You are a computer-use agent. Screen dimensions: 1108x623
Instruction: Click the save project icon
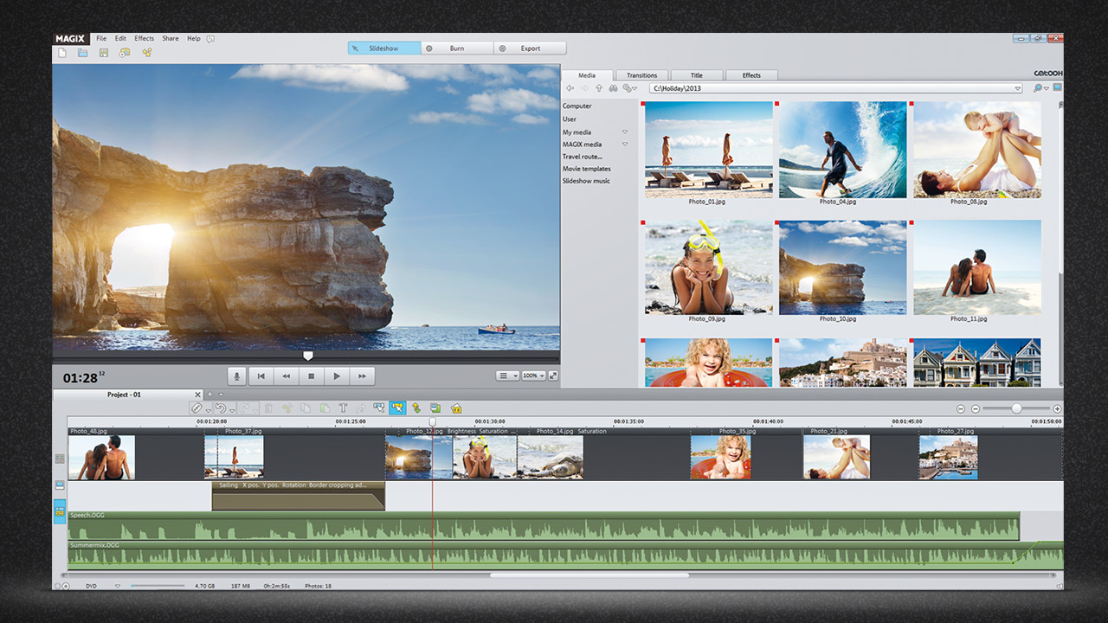tap(104, 53)
